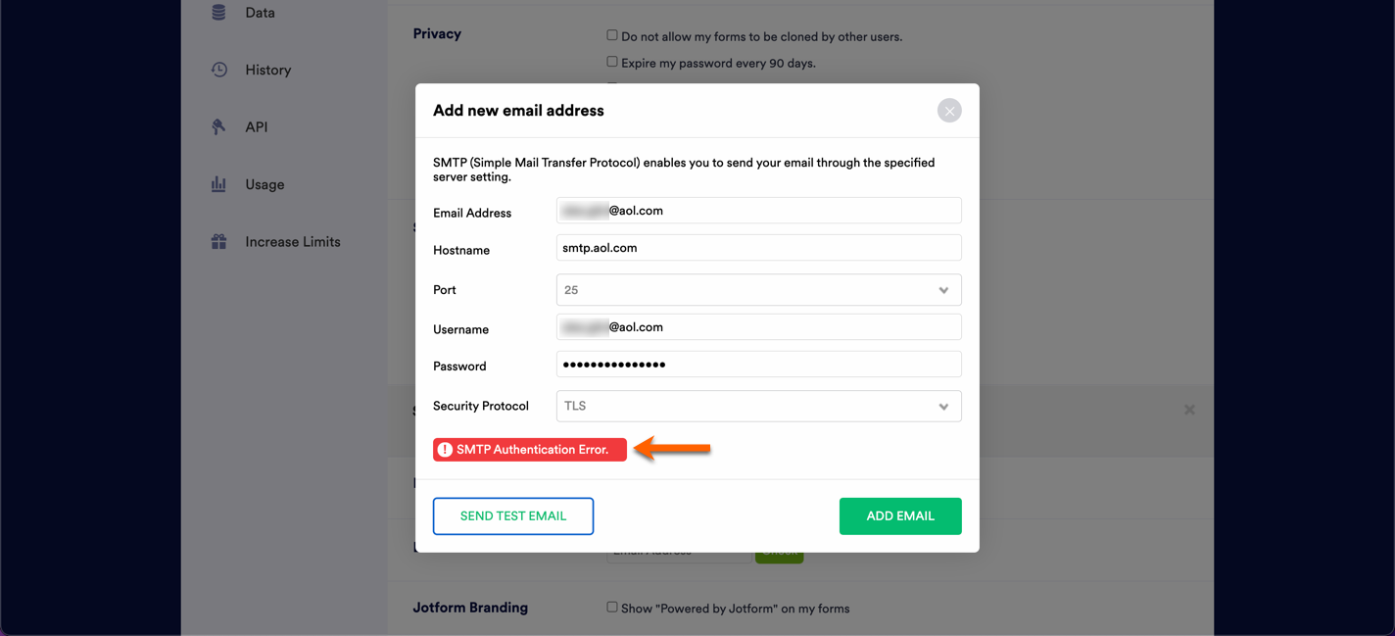Viewport: 1395px width, 636px height.
Task: Click the Add Email button
Action: (x=899, y=516)
